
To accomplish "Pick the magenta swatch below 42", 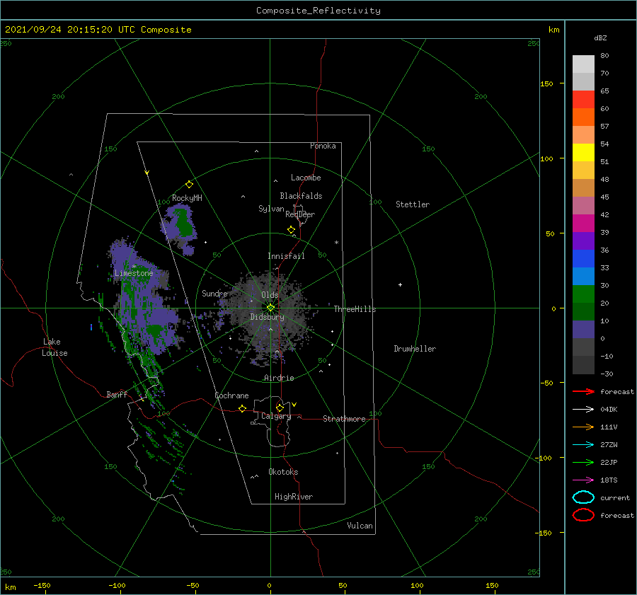I will tap(583, 223).
